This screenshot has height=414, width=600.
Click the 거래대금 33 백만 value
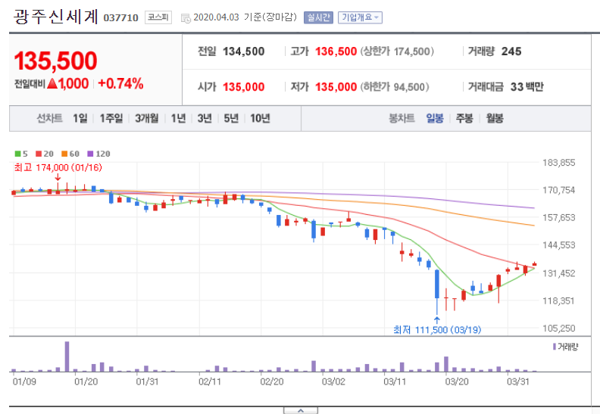click(x=527, y=87)
